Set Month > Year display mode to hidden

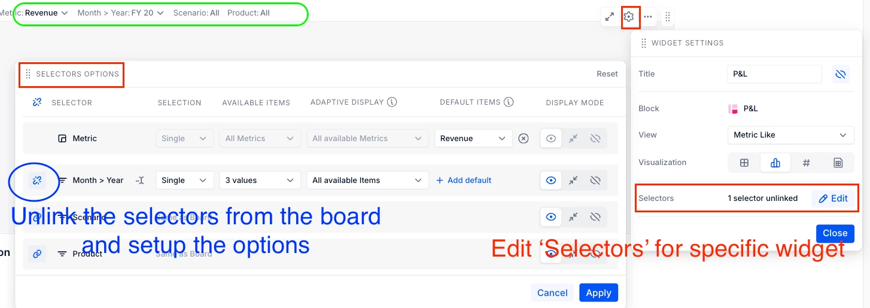coord(595,180)
